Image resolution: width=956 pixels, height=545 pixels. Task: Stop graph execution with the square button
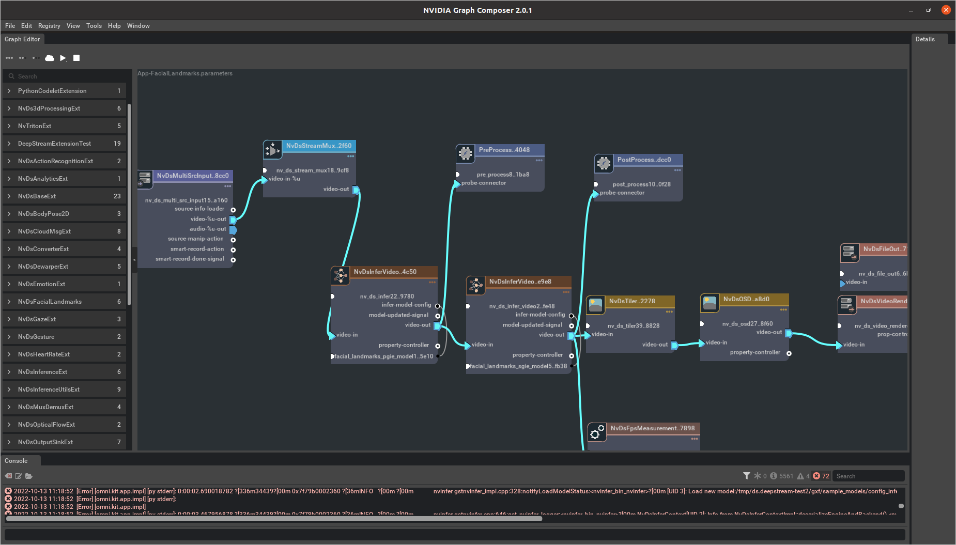(x=76, y=58)
